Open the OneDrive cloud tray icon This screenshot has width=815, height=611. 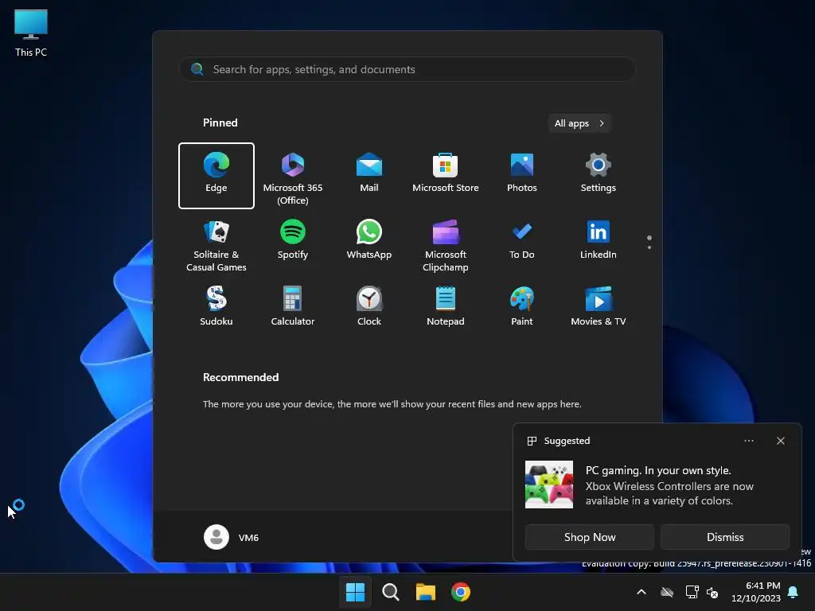pyautogui.click(x=667, y=592)
